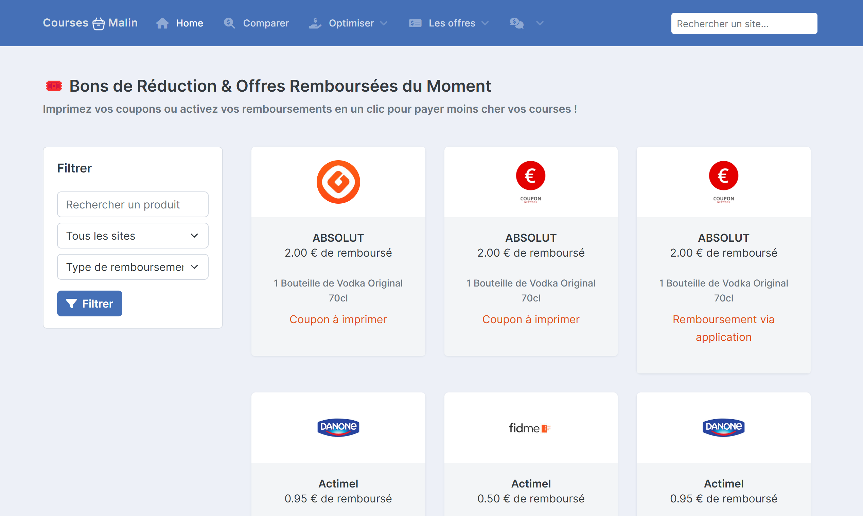Image resolution: width=863 pixels, height=516 pixels.
Task: Click the orange logo on first ABSOLUT card
Action: pos(338,182)
